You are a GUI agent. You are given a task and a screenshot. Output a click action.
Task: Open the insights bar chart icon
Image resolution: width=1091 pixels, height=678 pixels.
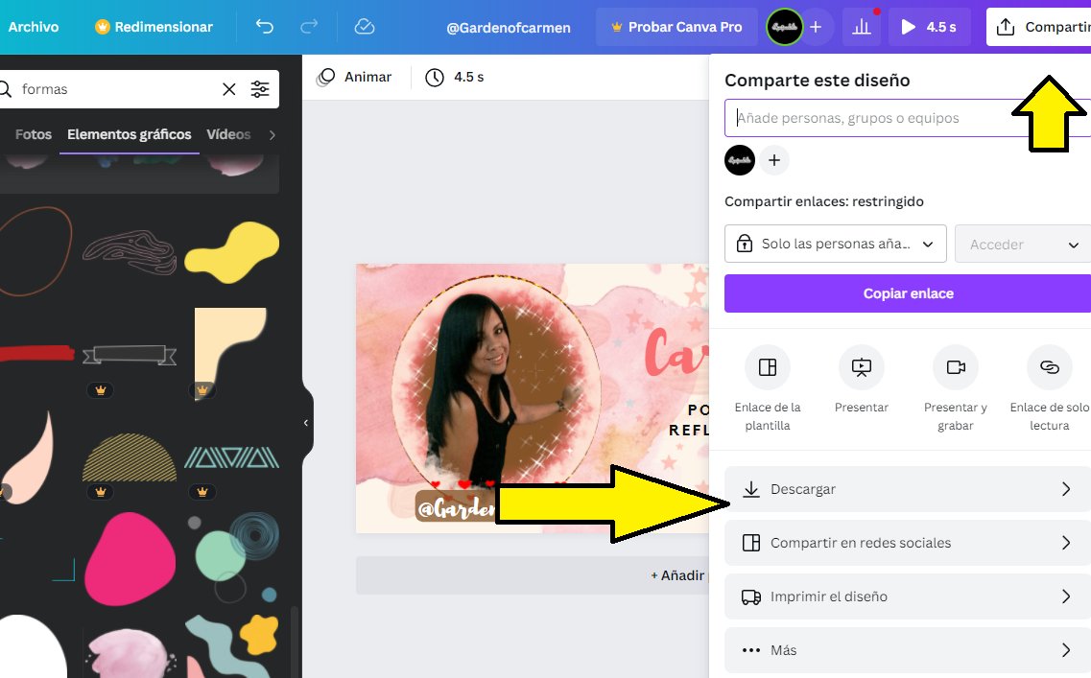862,27
